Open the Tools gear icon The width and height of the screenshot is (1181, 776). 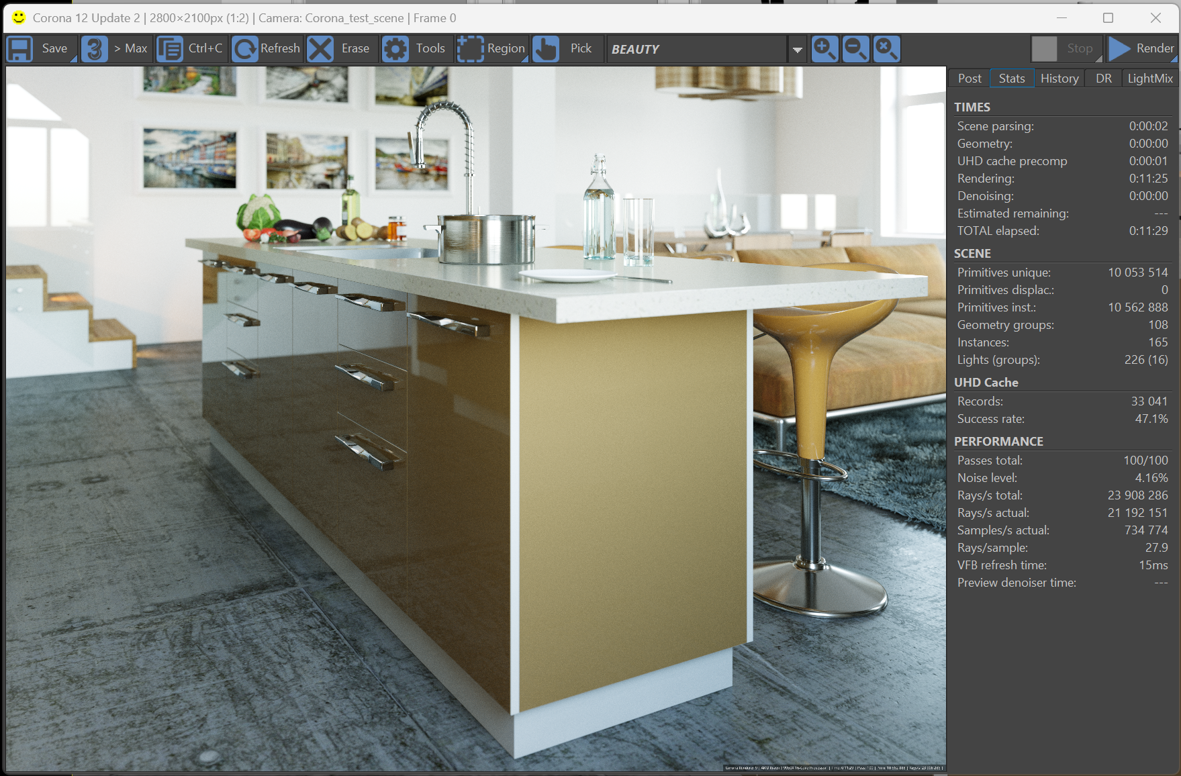click(395, 49)
